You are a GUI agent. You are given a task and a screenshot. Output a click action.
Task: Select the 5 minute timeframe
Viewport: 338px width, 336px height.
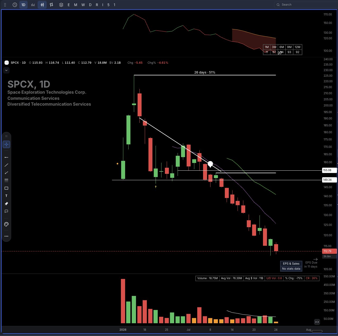(x=108, y=5)
